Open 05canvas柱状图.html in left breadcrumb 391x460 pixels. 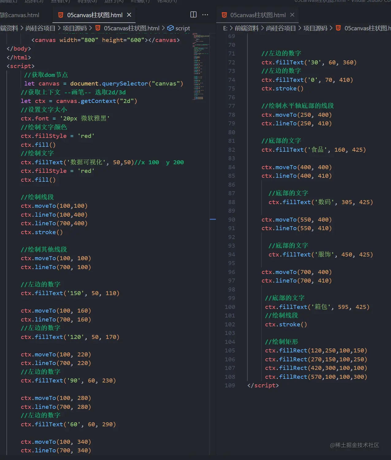tap(132, 28)
